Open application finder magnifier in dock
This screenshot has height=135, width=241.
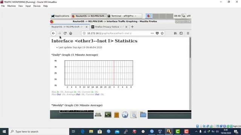click(x=134, y=115)
